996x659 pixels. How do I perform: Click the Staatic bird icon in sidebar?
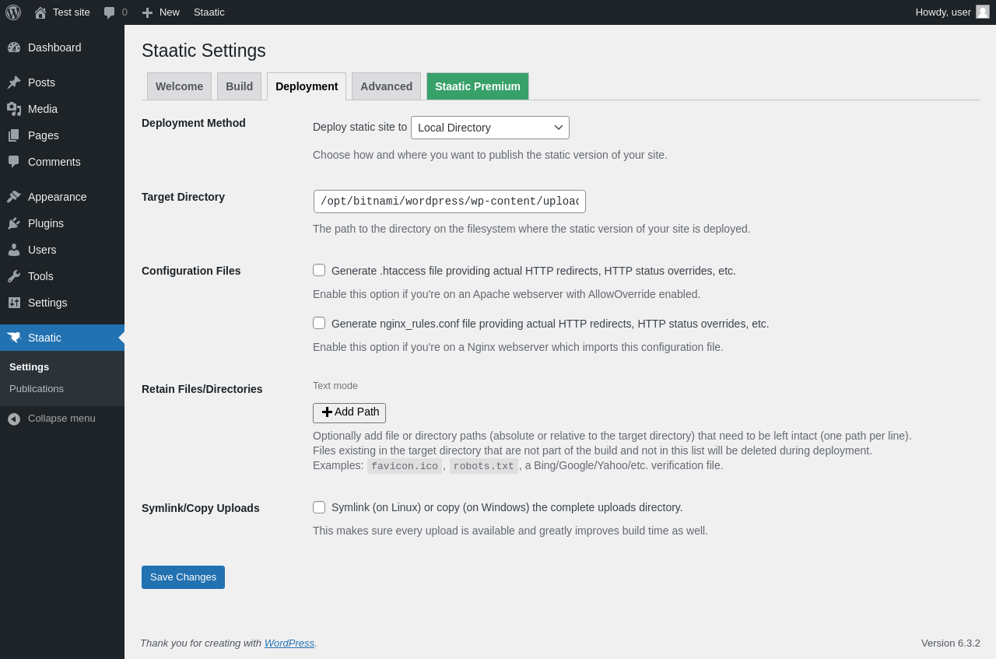[14, 338]
